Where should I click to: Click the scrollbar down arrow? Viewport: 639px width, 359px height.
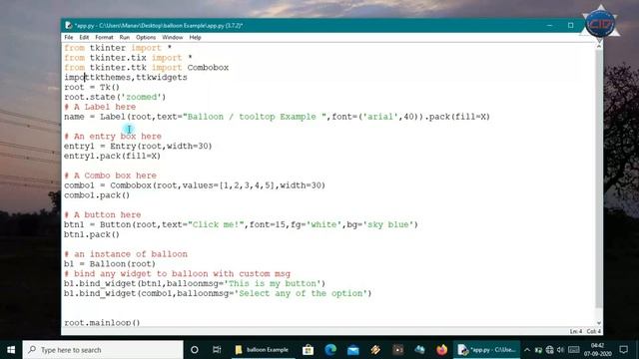click(x=599, y=323)
